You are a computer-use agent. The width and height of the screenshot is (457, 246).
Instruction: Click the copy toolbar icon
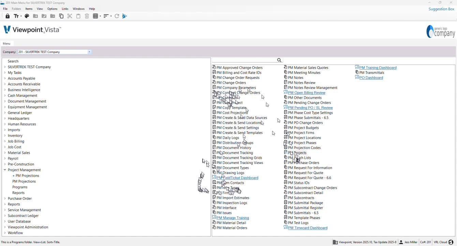click(61, 16)
